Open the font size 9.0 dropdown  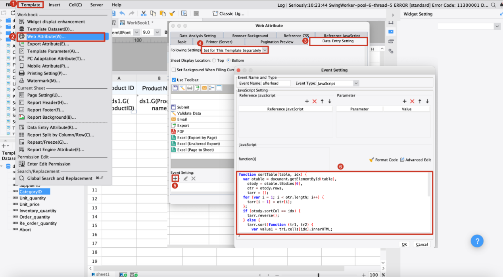coord(158,32)
